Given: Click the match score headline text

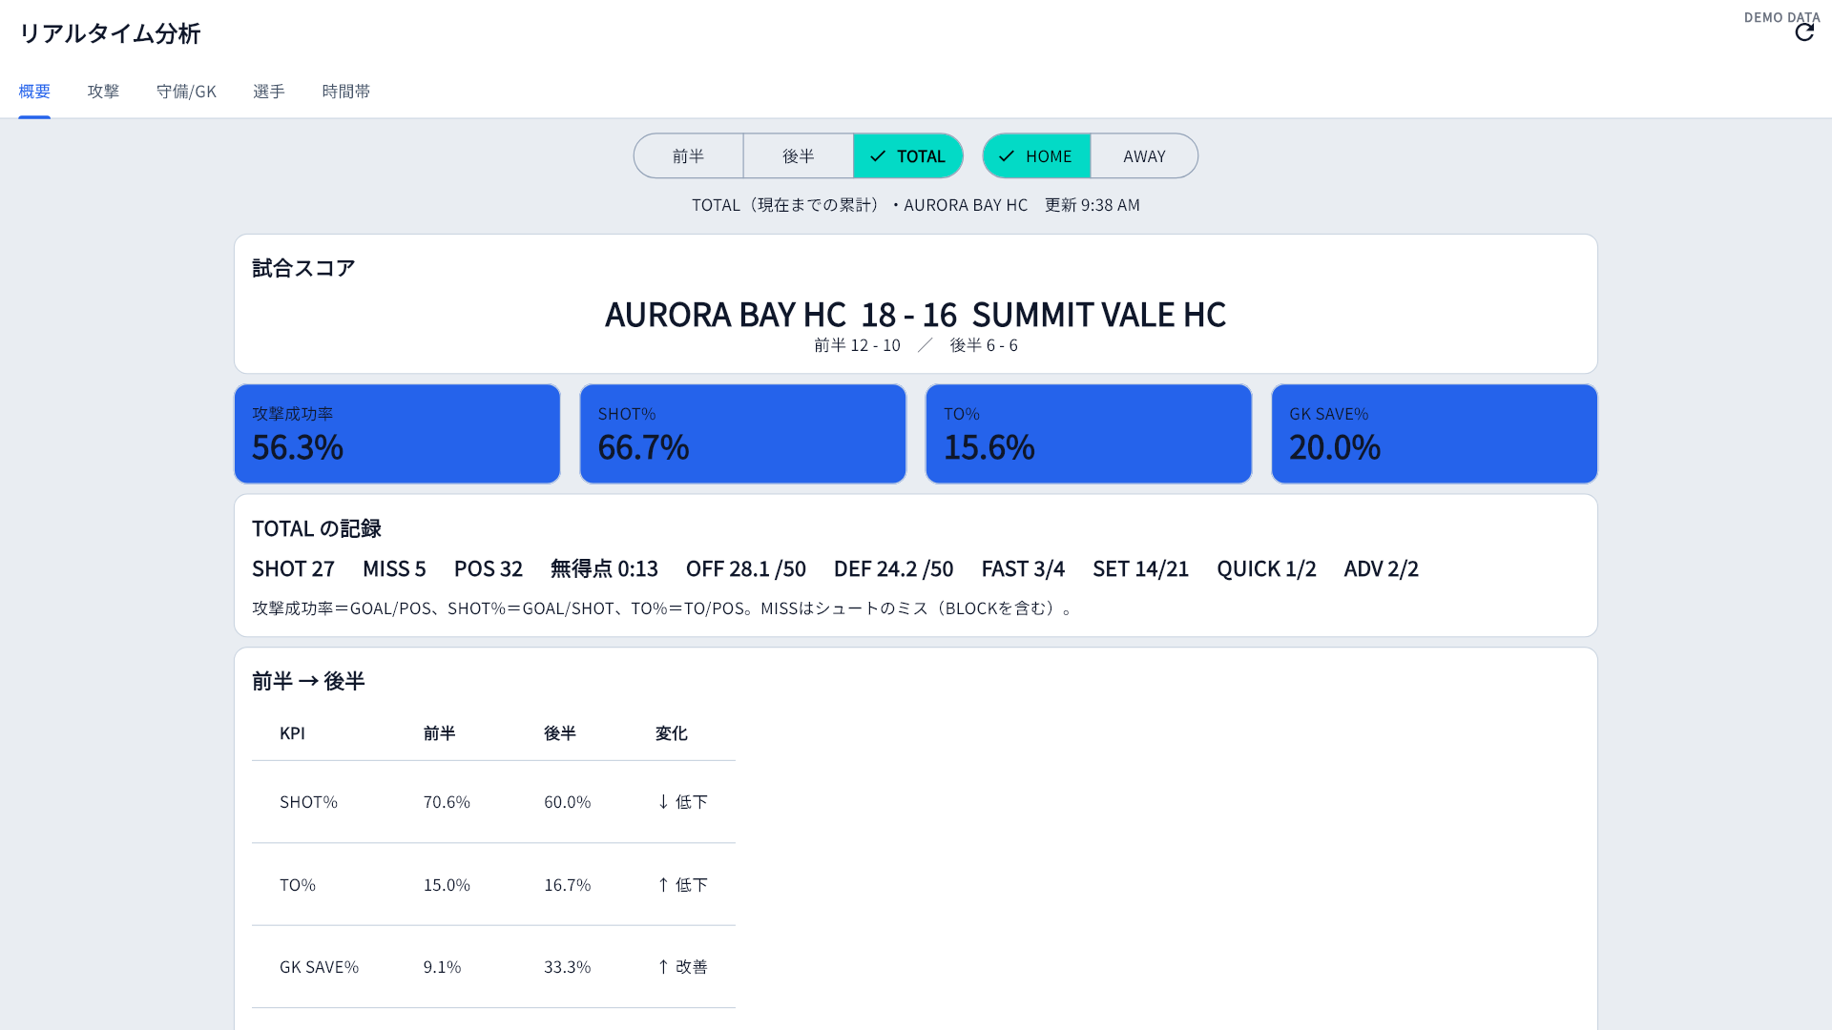Looking at the screenshot, I should click(915, 314).
